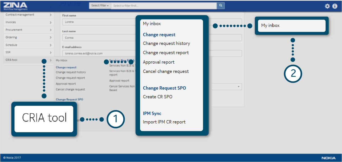Expand the Schedule sidebar item
342x162 pixels.
tap(28, 45)
